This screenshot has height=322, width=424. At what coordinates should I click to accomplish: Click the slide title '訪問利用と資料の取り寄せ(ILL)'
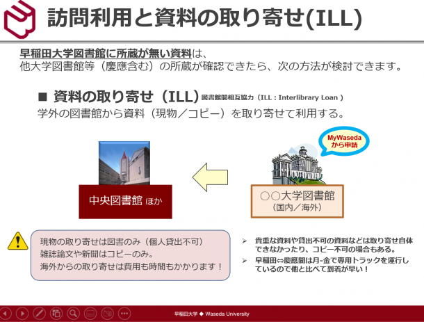pyautogui.click(x=204, y=18)
